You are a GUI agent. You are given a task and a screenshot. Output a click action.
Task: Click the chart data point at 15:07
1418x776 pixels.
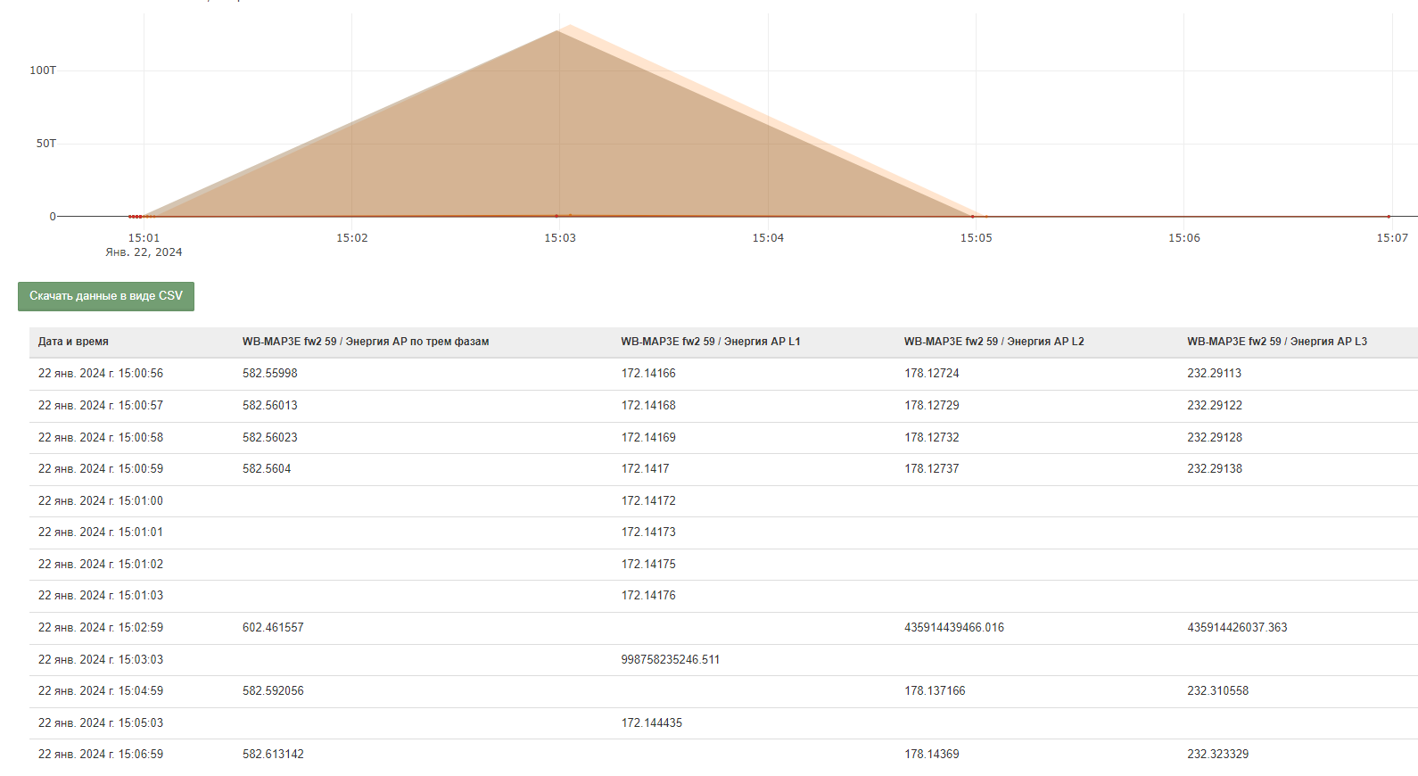pyautogui.click(x=1389, y=217)
